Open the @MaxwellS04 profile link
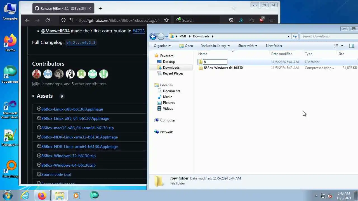Viewport: 358px width, 201px height. pos(55,31)
